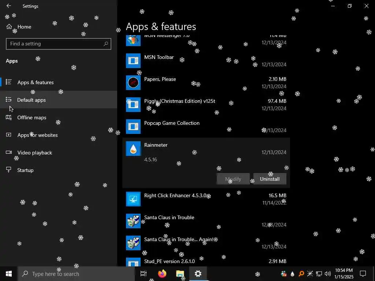375x281 pixels.
Task: Go back using the Settings back arrow
Action: click(x=9, y=6)
